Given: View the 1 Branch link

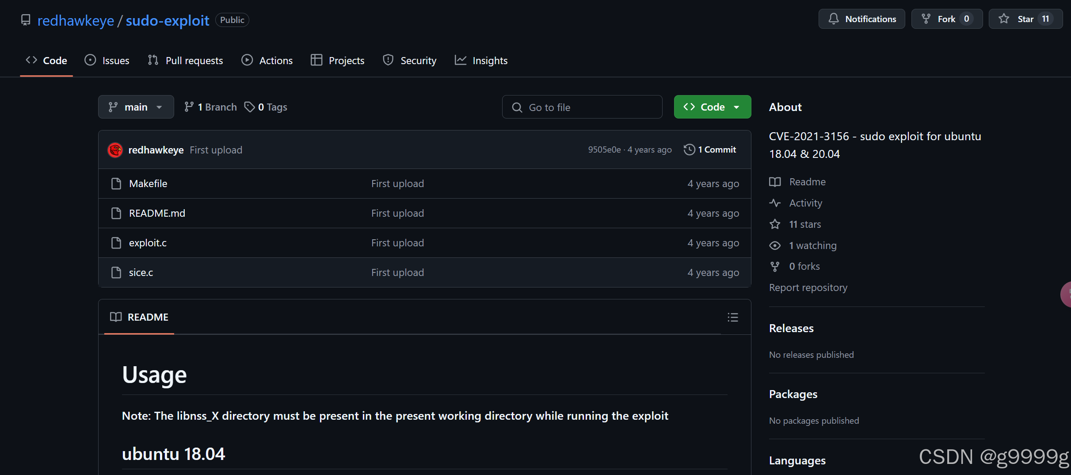Looking at the screenshot, I should [x=210, y=107].
